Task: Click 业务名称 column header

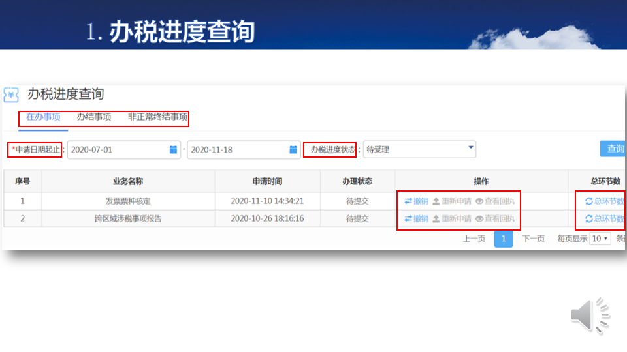Action: [128, 182]
